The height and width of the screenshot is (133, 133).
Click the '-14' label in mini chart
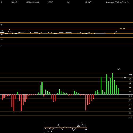coord(86,129)
